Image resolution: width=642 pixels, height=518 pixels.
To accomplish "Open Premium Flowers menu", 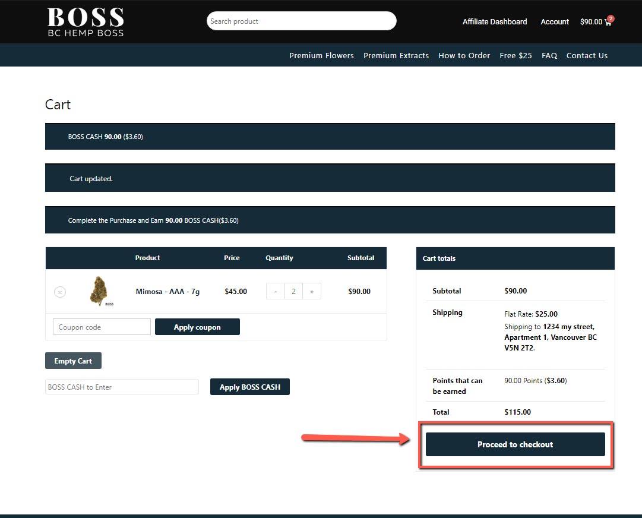I will pos(321,55).
